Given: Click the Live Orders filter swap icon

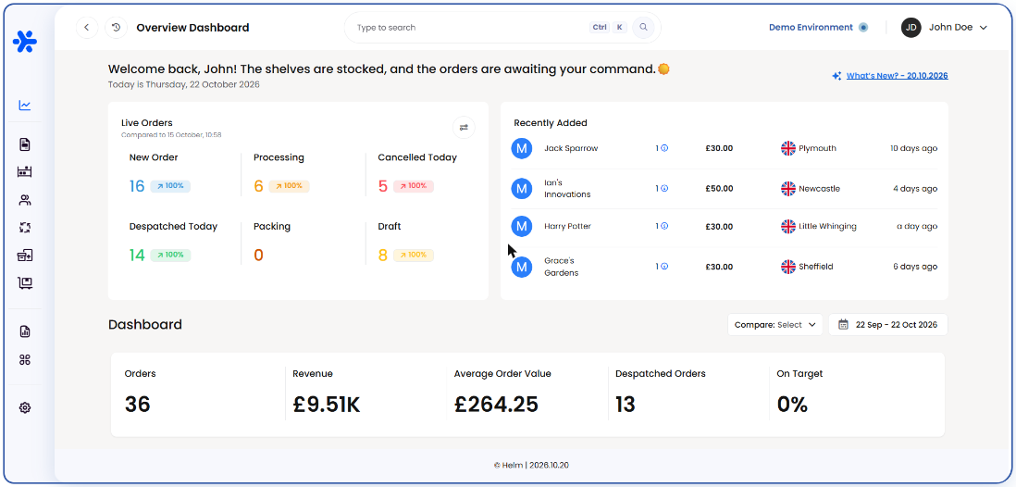Looking at the screenshot, I should coord(464,128).
